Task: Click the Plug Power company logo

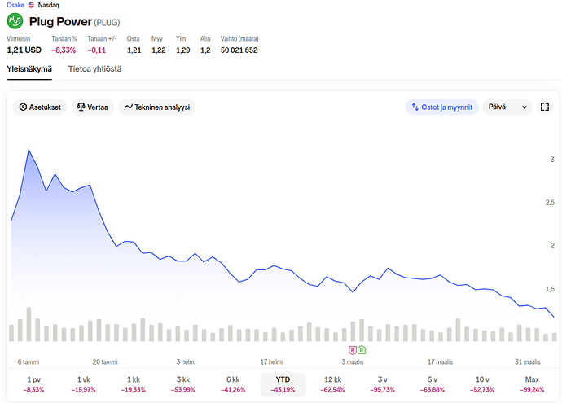Action: pos(15,21)
